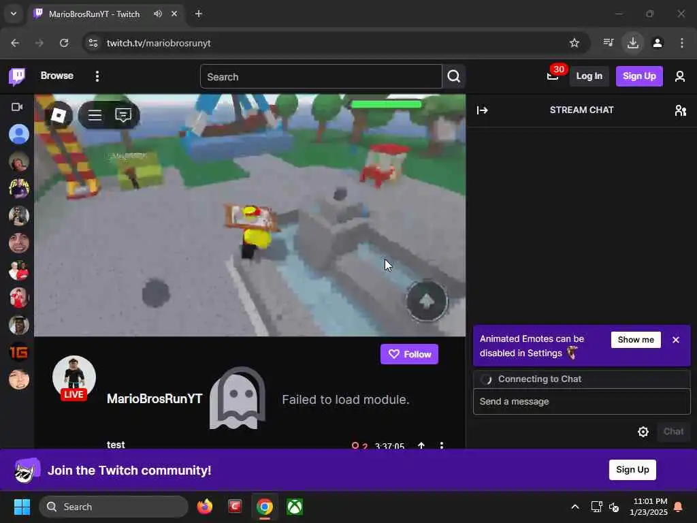697x523 pixels.
Task: Click the Sign Up button in the header
Action: pos(638,76)
